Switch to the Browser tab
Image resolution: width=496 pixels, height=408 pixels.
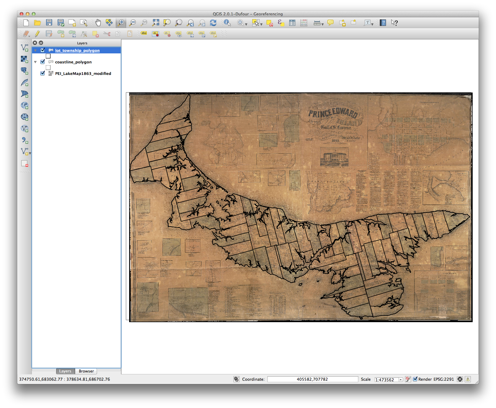click(86, 371)
